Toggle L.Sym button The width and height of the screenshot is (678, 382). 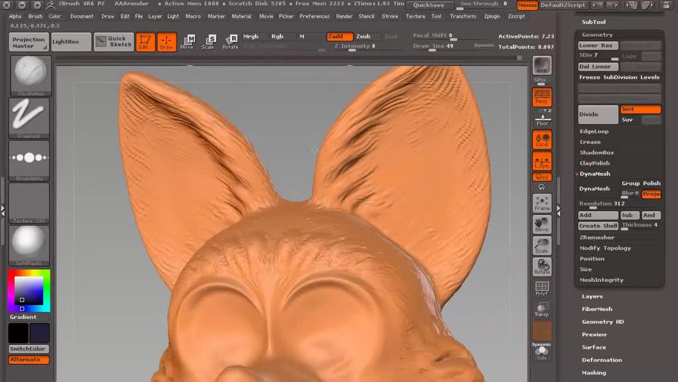click(x=542, y=161)
